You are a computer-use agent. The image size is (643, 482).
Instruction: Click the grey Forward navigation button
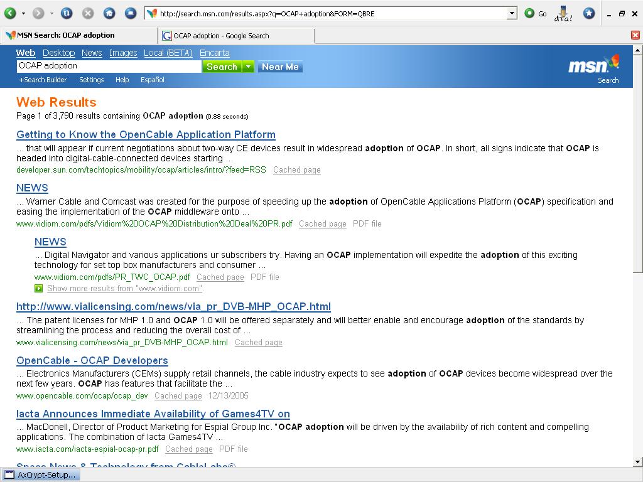(x=38, y=14)
